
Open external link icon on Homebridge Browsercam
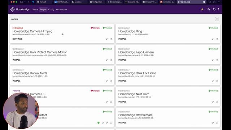point(217,123)
